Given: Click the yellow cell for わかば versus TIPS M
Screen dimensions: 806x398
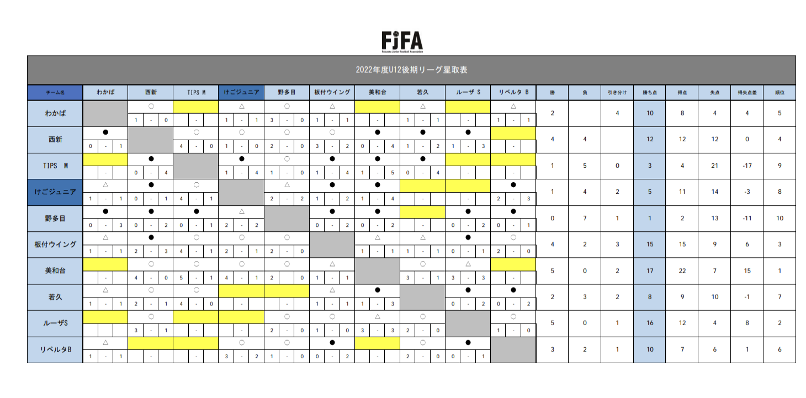Looking at the screenshot, I should coord(196,107).
